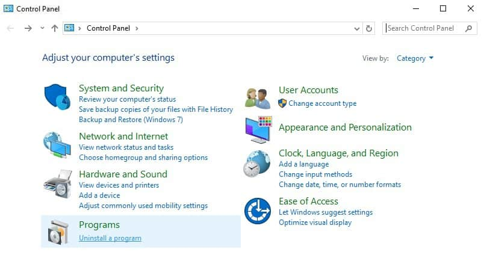The width and height of the screenshot is (484, 279).
Task: Click Optimize visual display link
Action: tap(315, 222)
